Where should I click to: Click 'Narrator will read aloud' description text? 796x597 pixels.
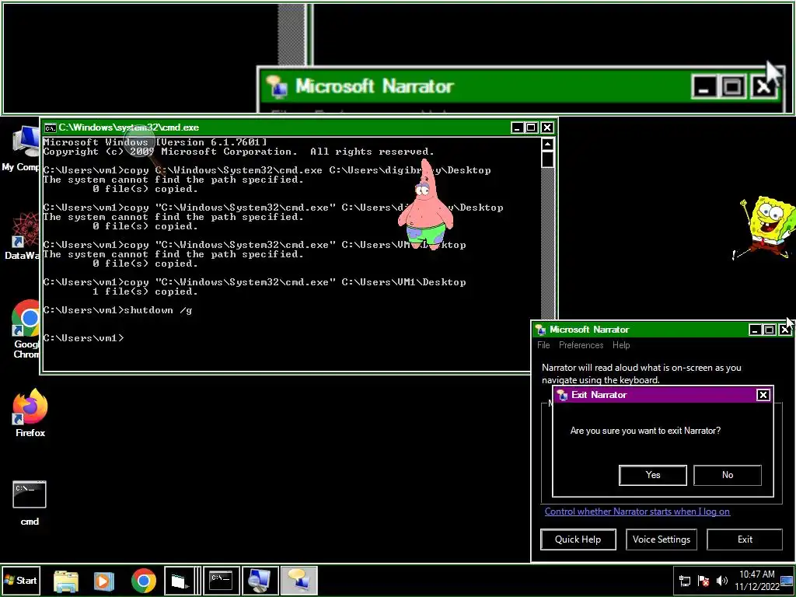click(x=641, y=374)
